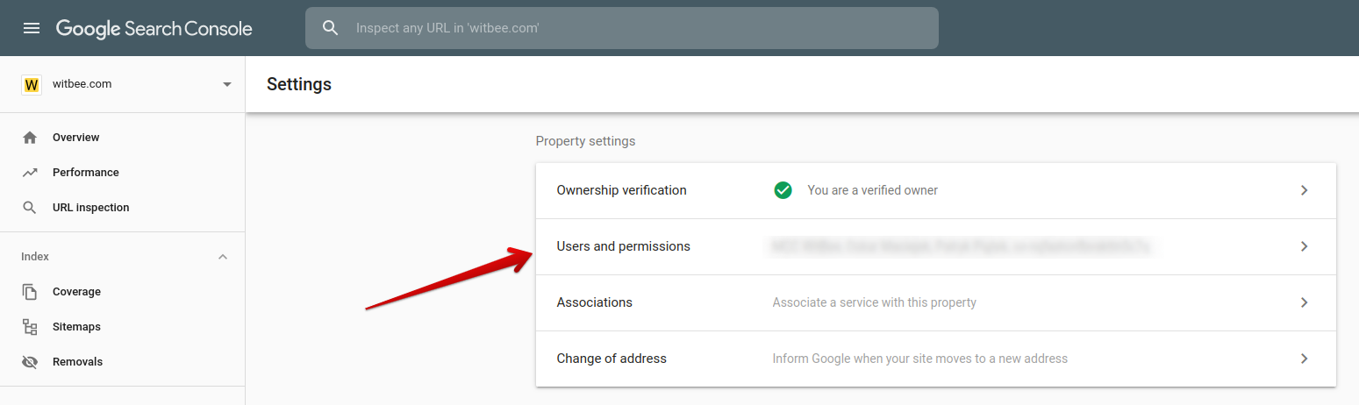The height and width of the screenshot is (405, 1359).
Task: Open Ownership verification settings
Action: (936, 190)
